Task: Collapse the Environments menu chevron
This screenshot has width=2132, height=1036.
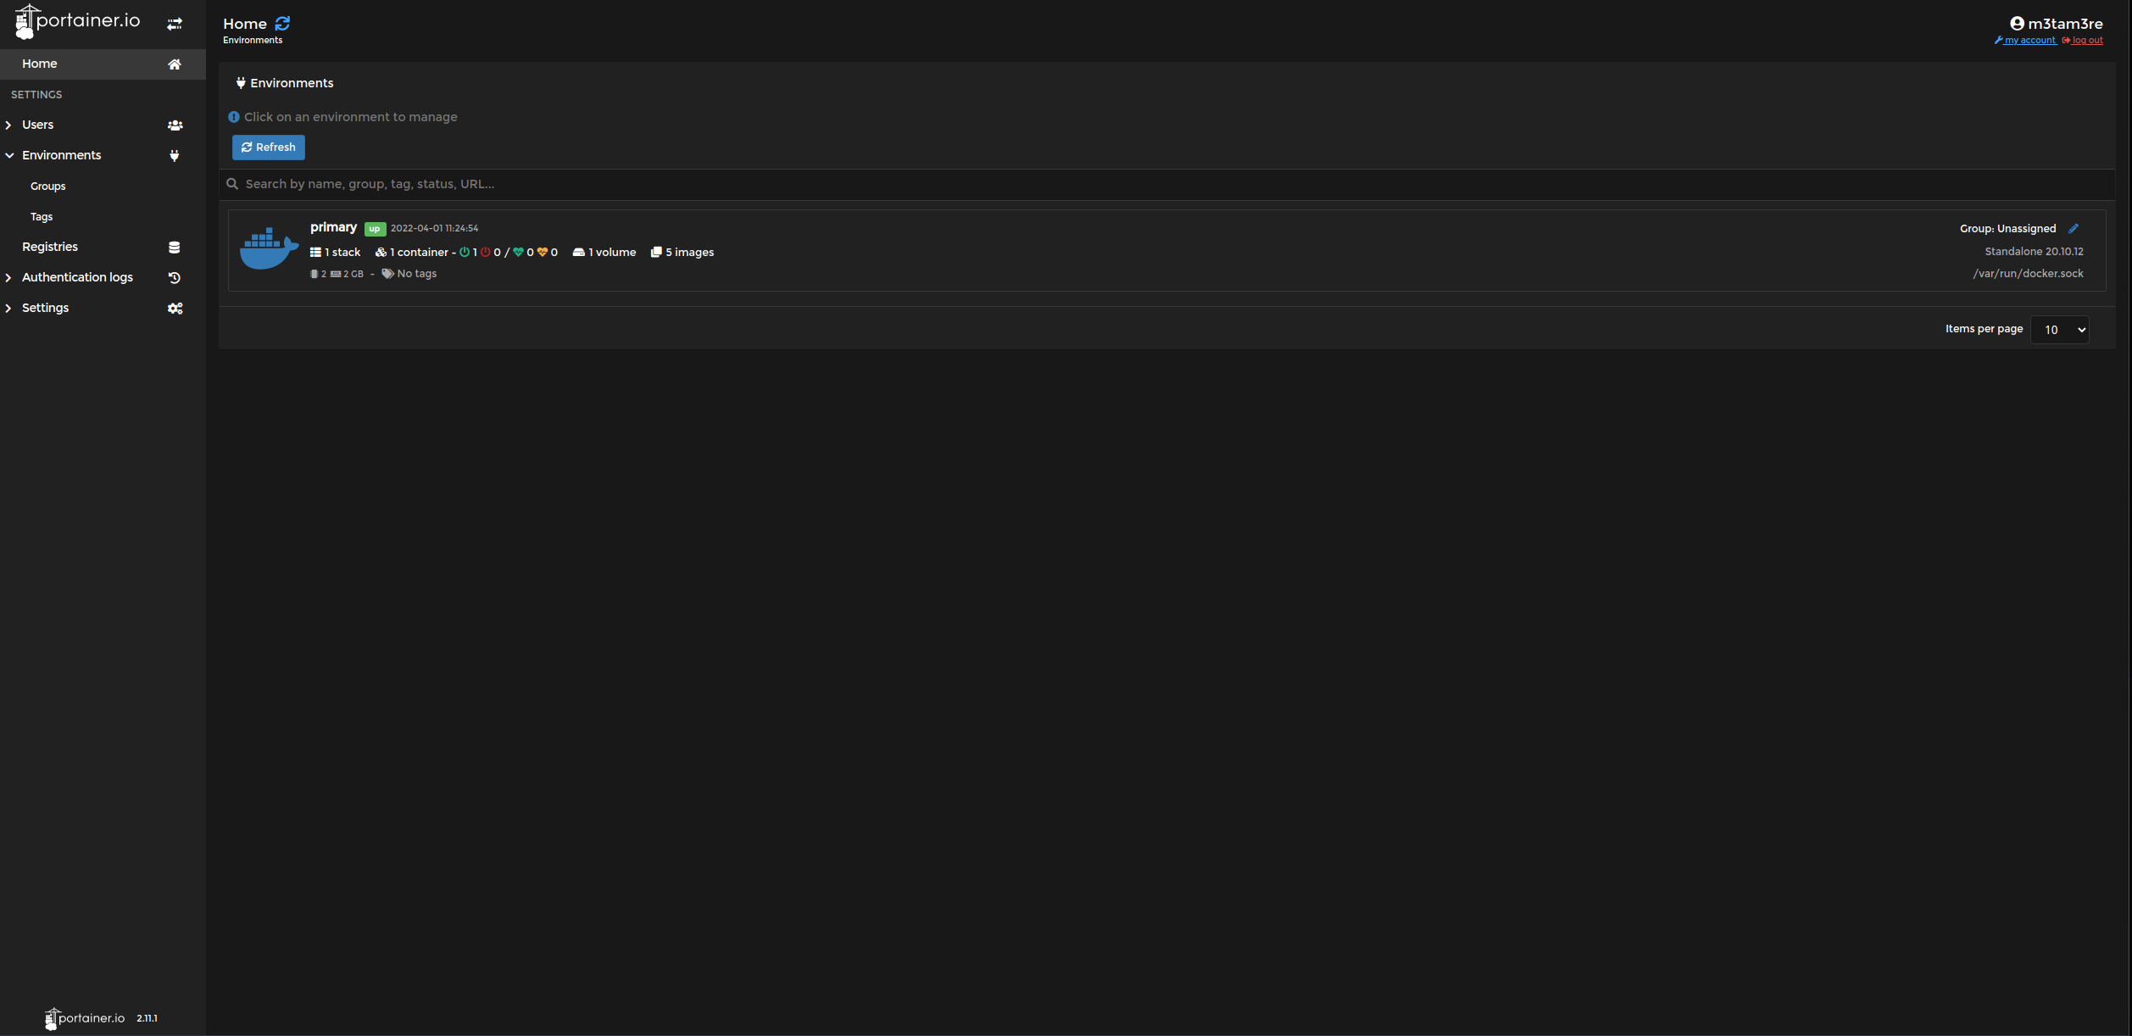Action: point(9,156)
